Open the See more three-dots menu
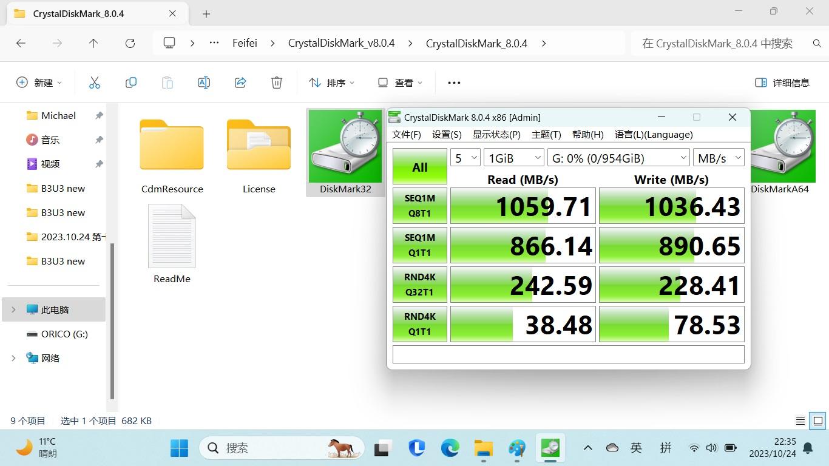 click(454, 83)
